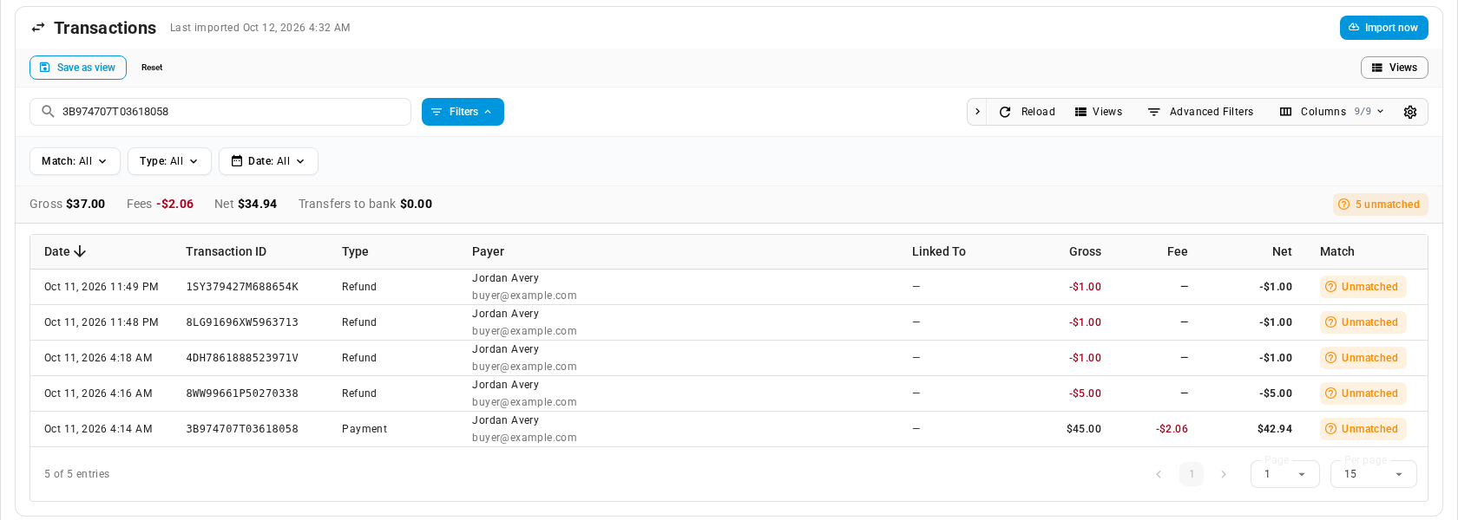Viewport: 1458px width, 520px height.
Task: Click the -$2.06 fee in Payment row
Action: (x=1172, y=429)
